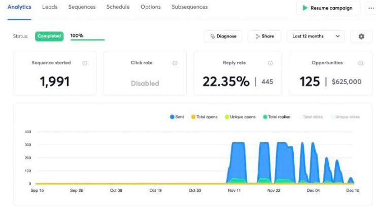Toggle the Total opens legend item
The image size is (376, 208).
204,117
